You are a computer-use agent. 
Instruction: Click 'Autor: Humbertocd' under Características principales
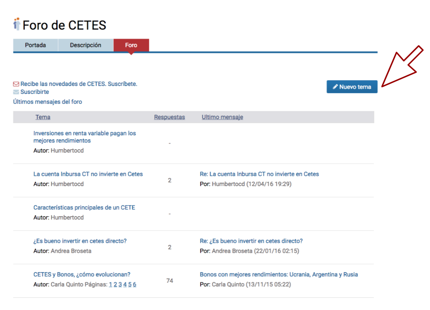(x=58, y=217)
